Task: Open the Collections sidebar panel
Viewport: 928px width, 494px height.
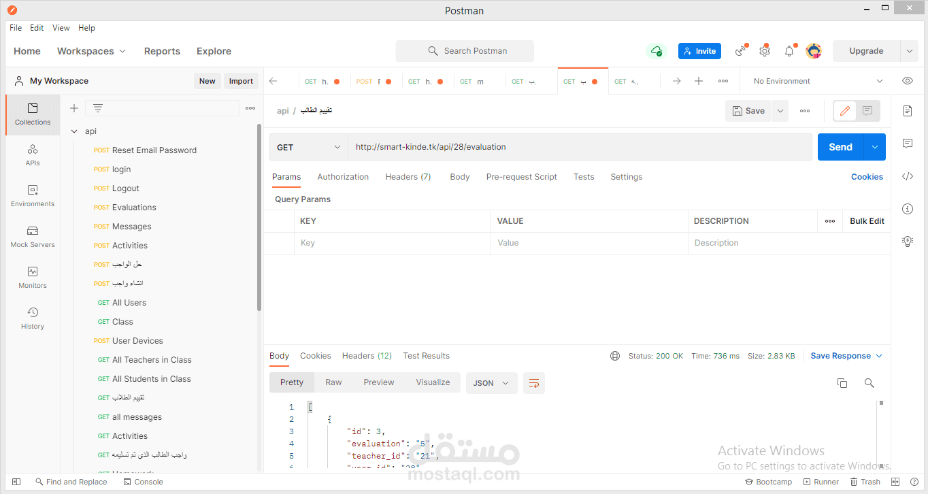Action: [x=33, y=114]
